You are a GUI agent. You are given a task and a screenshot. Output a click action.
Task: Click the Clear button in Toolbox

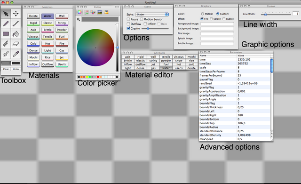point(6,69)
